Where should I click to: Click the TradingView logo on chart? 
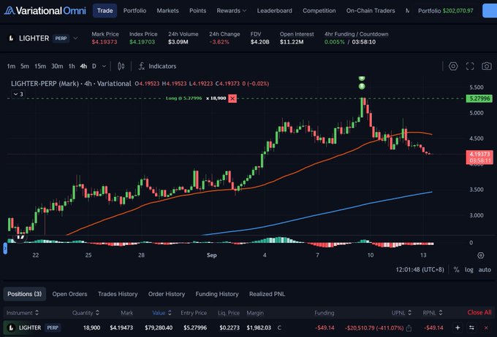(20, 236)
